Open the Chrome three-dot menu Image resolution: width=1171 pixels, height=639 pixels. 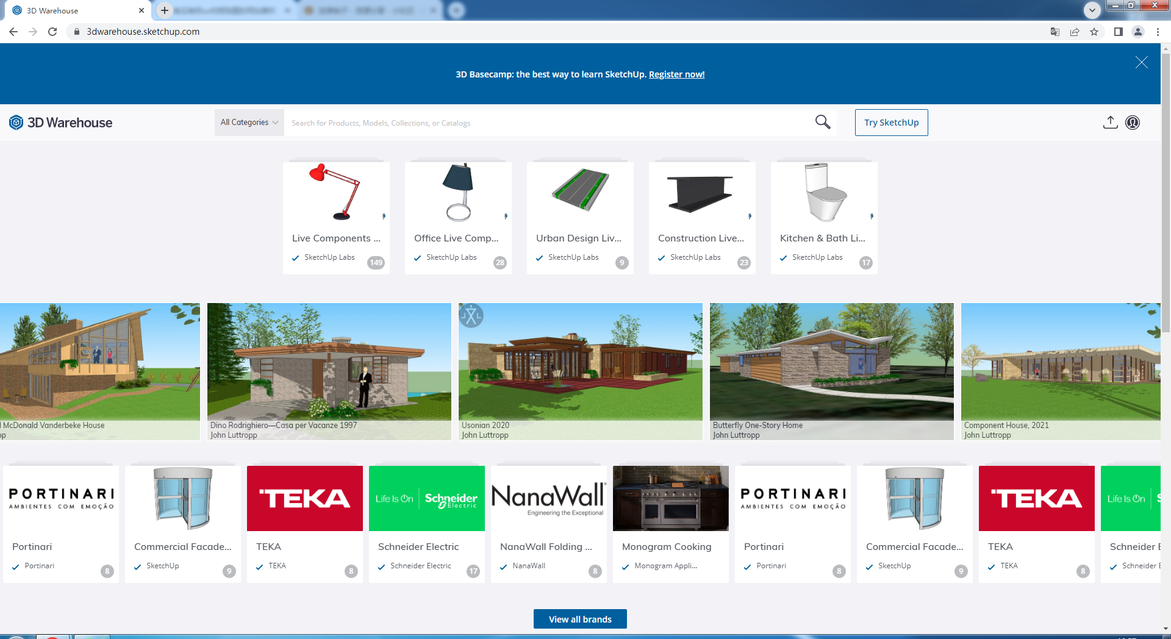1158,32
